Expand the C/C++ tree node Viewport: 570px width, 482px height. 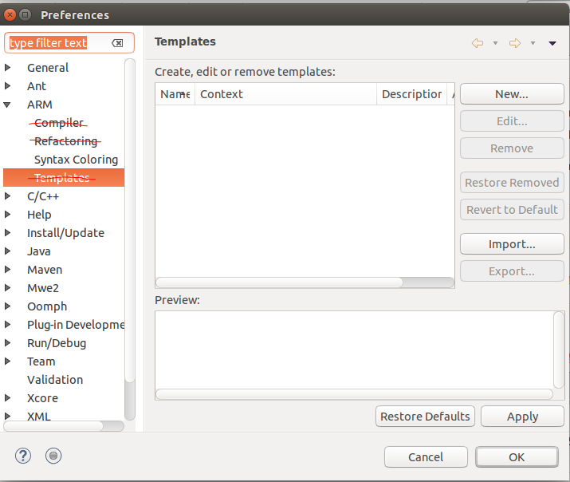tap(7, 196)
